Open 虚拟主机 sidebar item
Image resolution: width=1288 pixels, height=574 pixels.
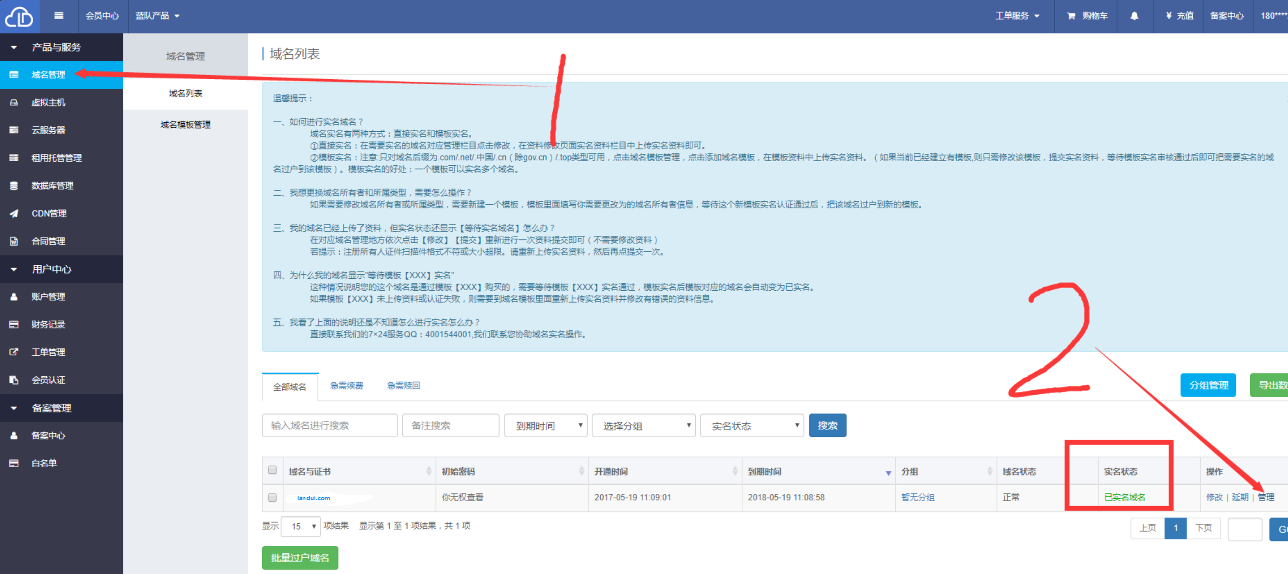point(48,102)
